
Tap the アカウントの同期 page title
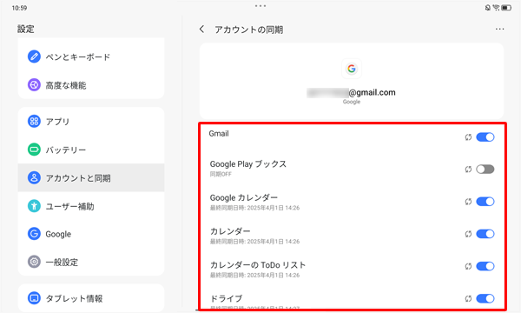[249, 30]
